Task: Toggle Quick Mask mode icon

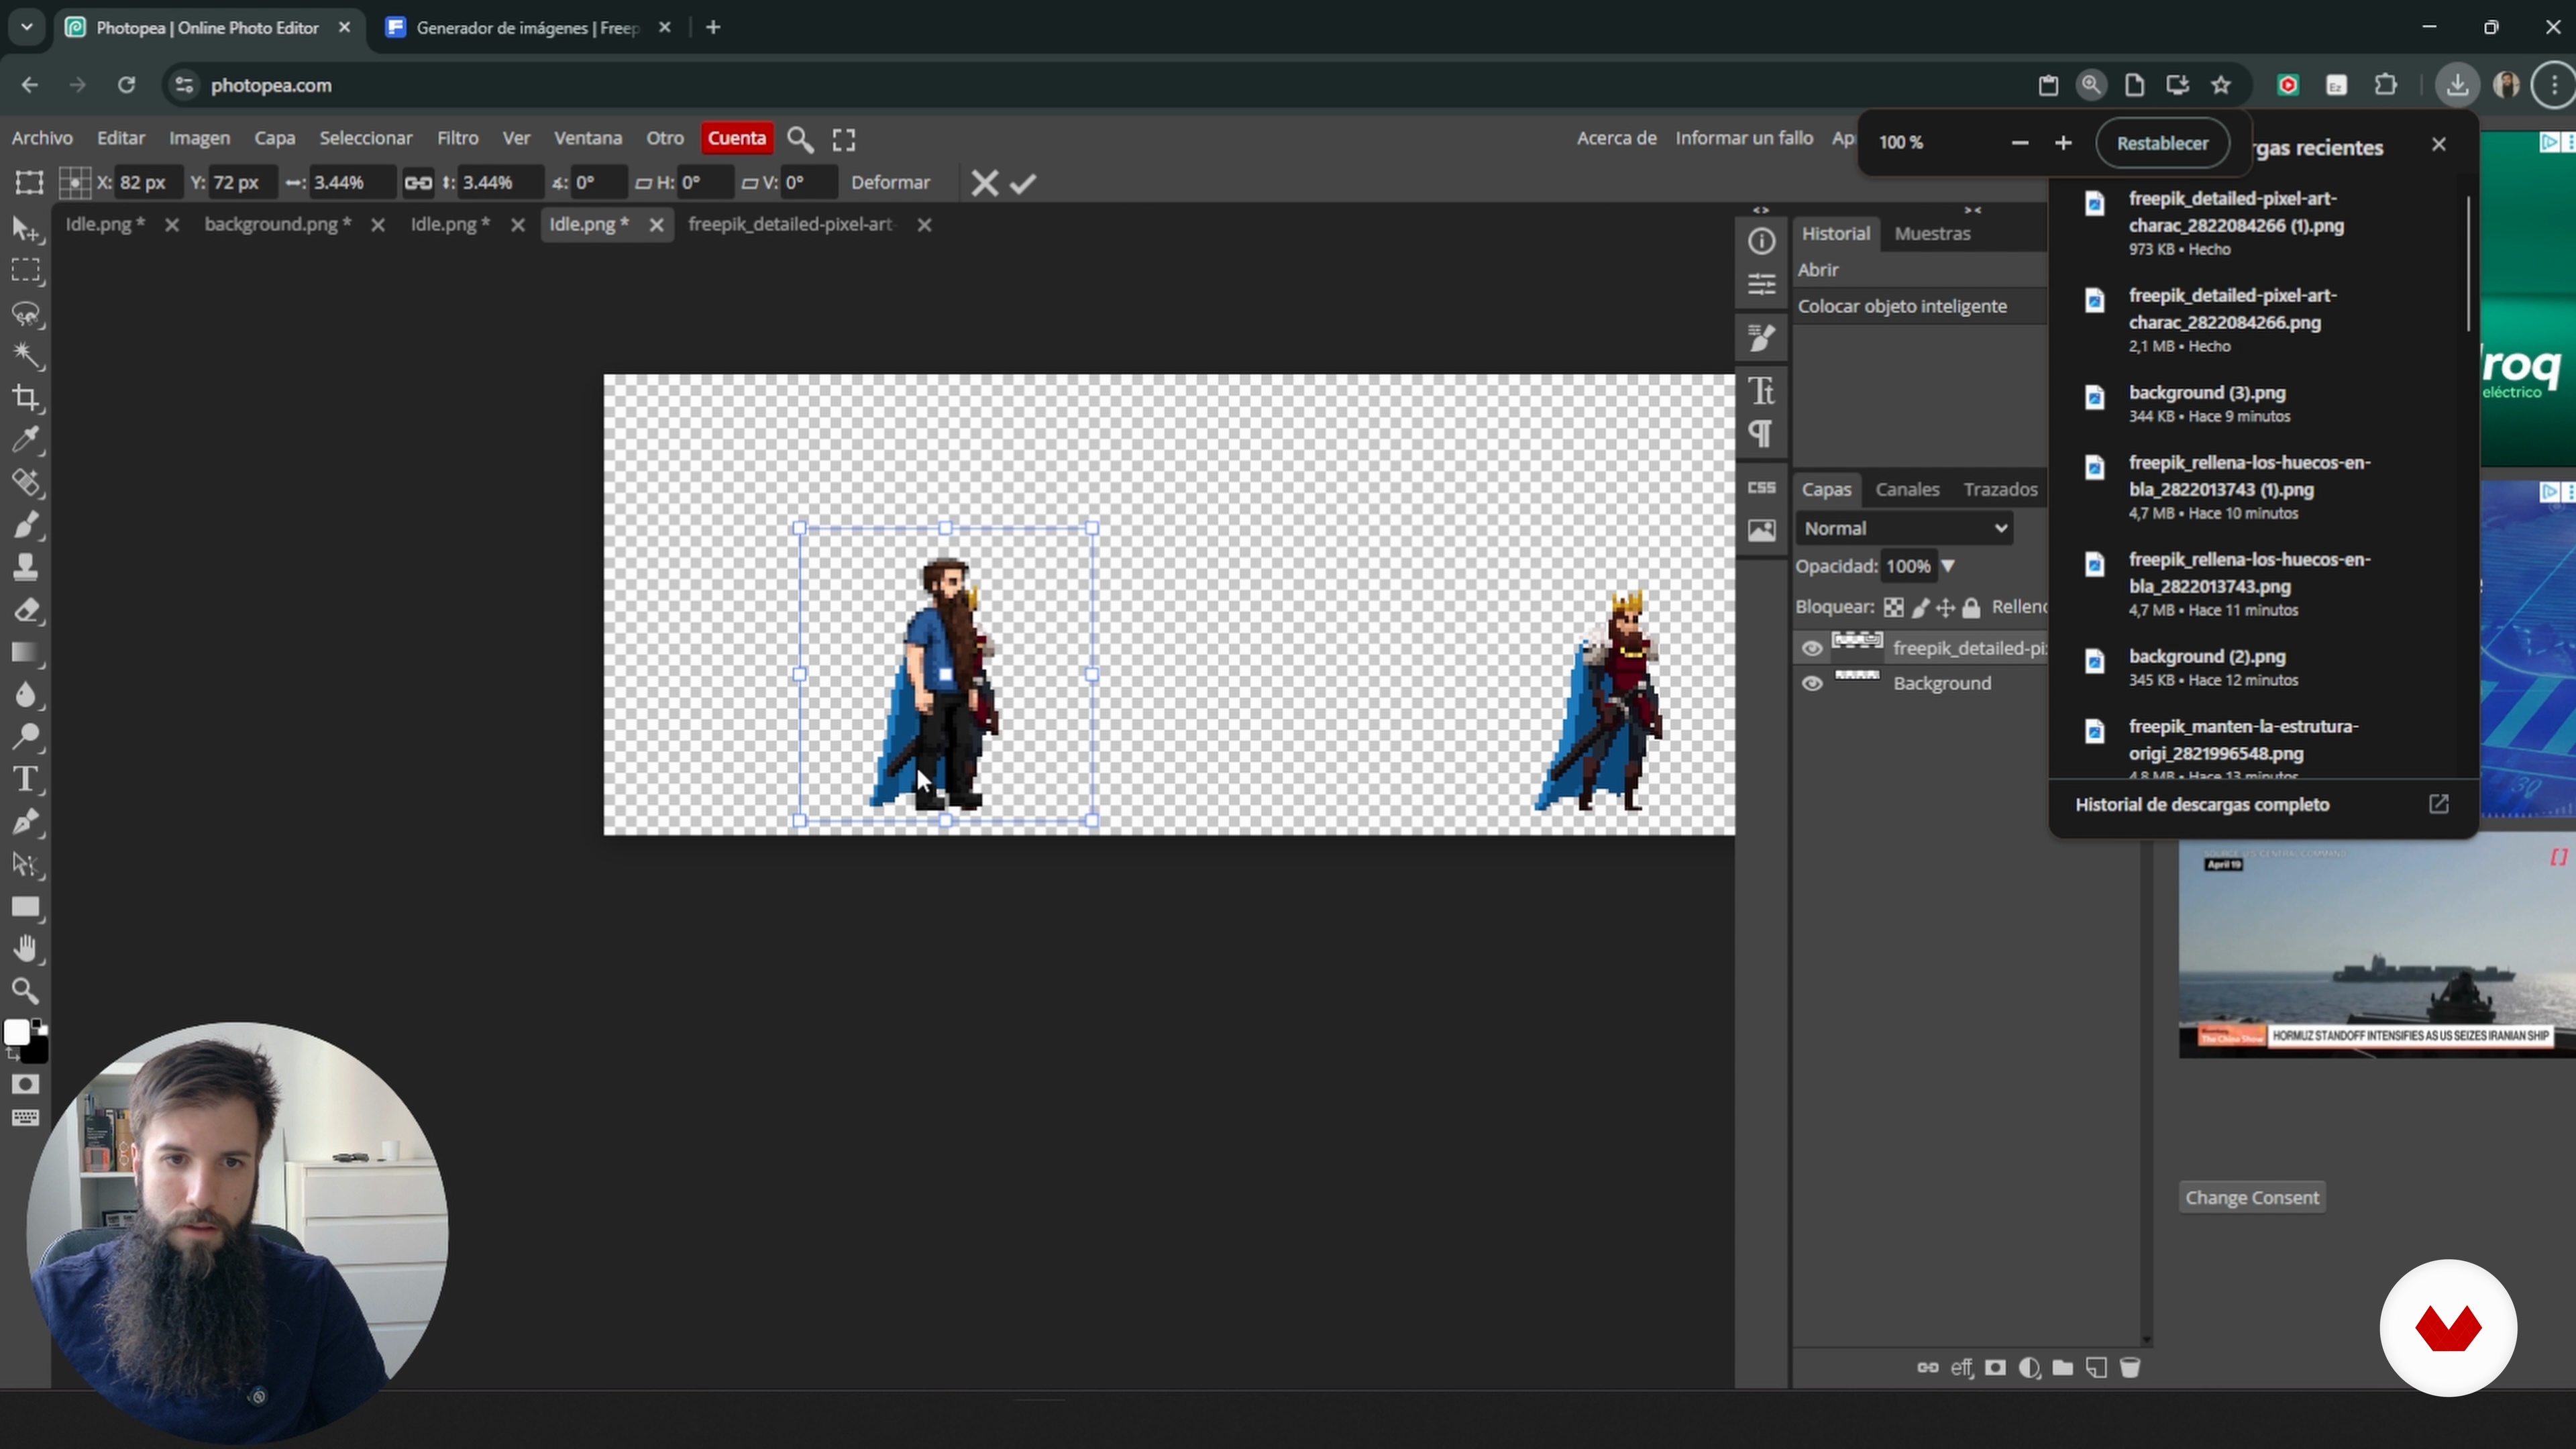Action: pos(26,1084)
